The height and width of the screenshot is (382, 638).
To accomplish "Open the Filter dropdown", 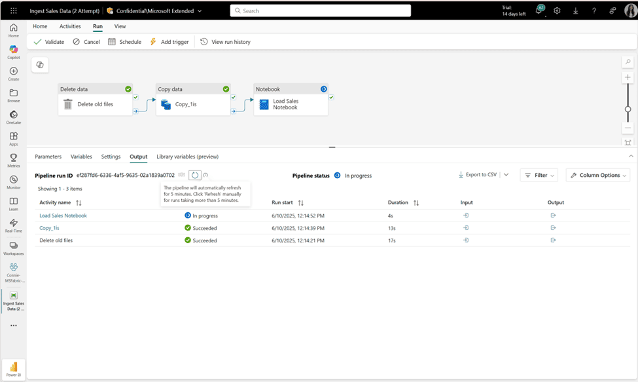I will point(539,175).
